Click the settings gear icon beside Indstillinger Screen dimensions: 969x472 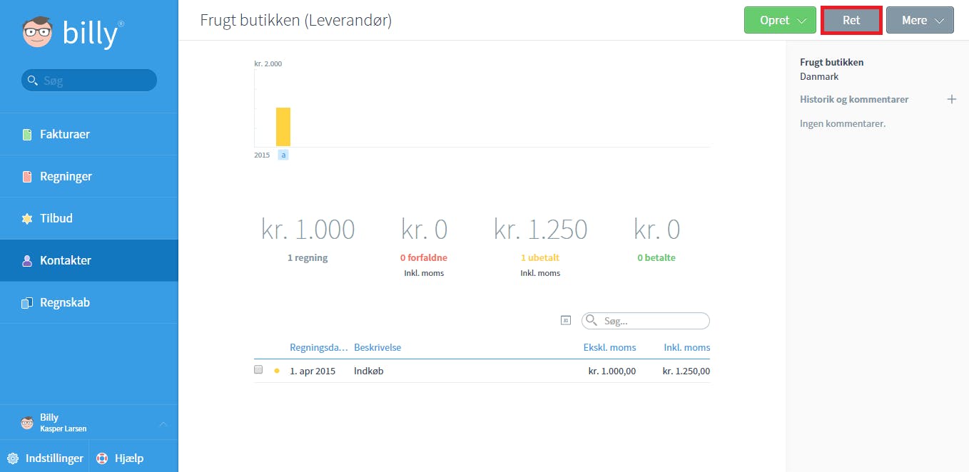pyautogui.click(x=13, y=458)
